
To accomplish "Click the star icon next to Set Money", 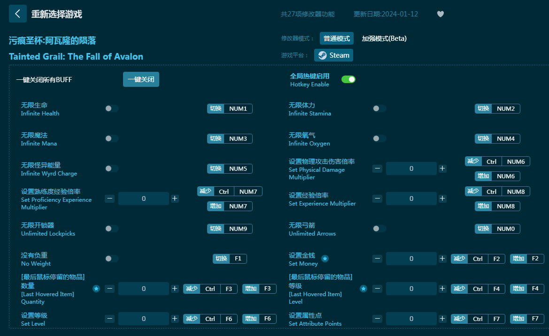I will (x=325, y=259).
